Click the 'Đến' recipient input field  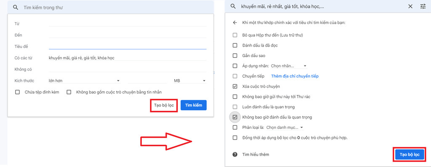(128, 35)
